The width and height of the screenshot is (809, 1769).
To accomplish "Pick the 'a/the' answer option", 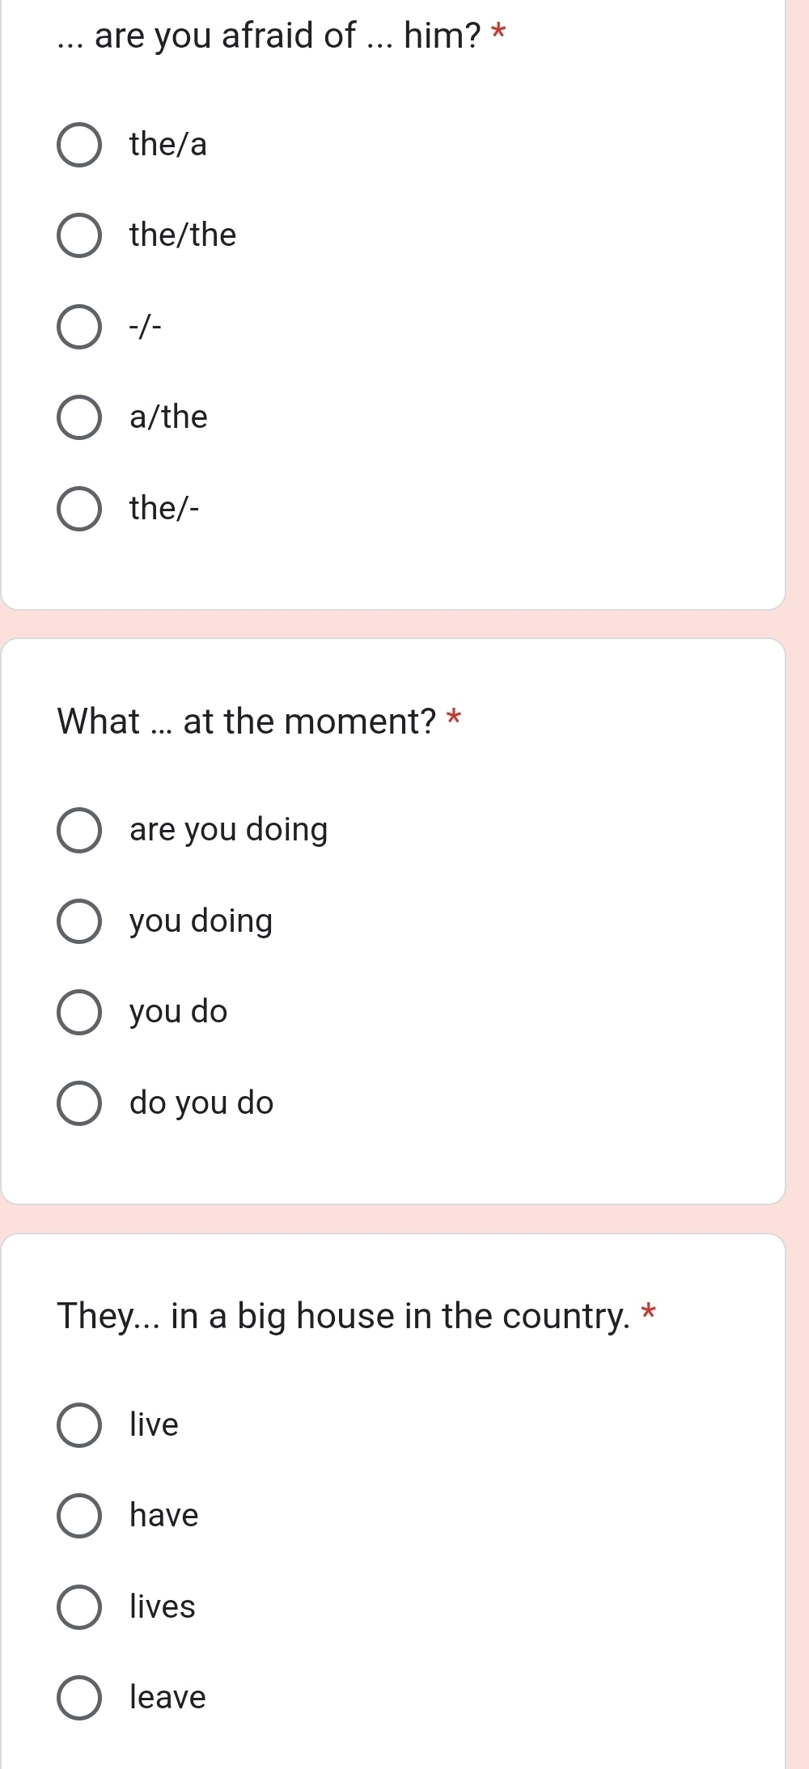I will coord(79,418).
